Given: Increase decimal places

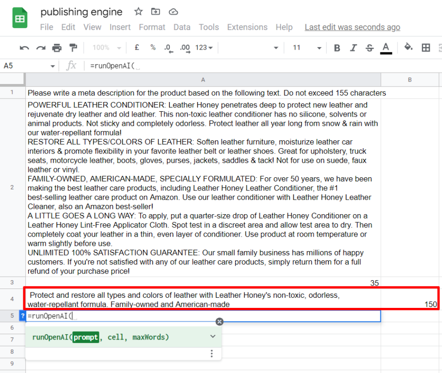Looking at the screenshot, I should pos(185,48).
